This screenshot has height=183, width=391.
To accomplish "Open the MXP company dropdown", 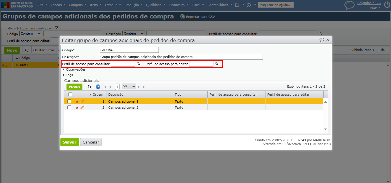I will [x=375, y=8].
